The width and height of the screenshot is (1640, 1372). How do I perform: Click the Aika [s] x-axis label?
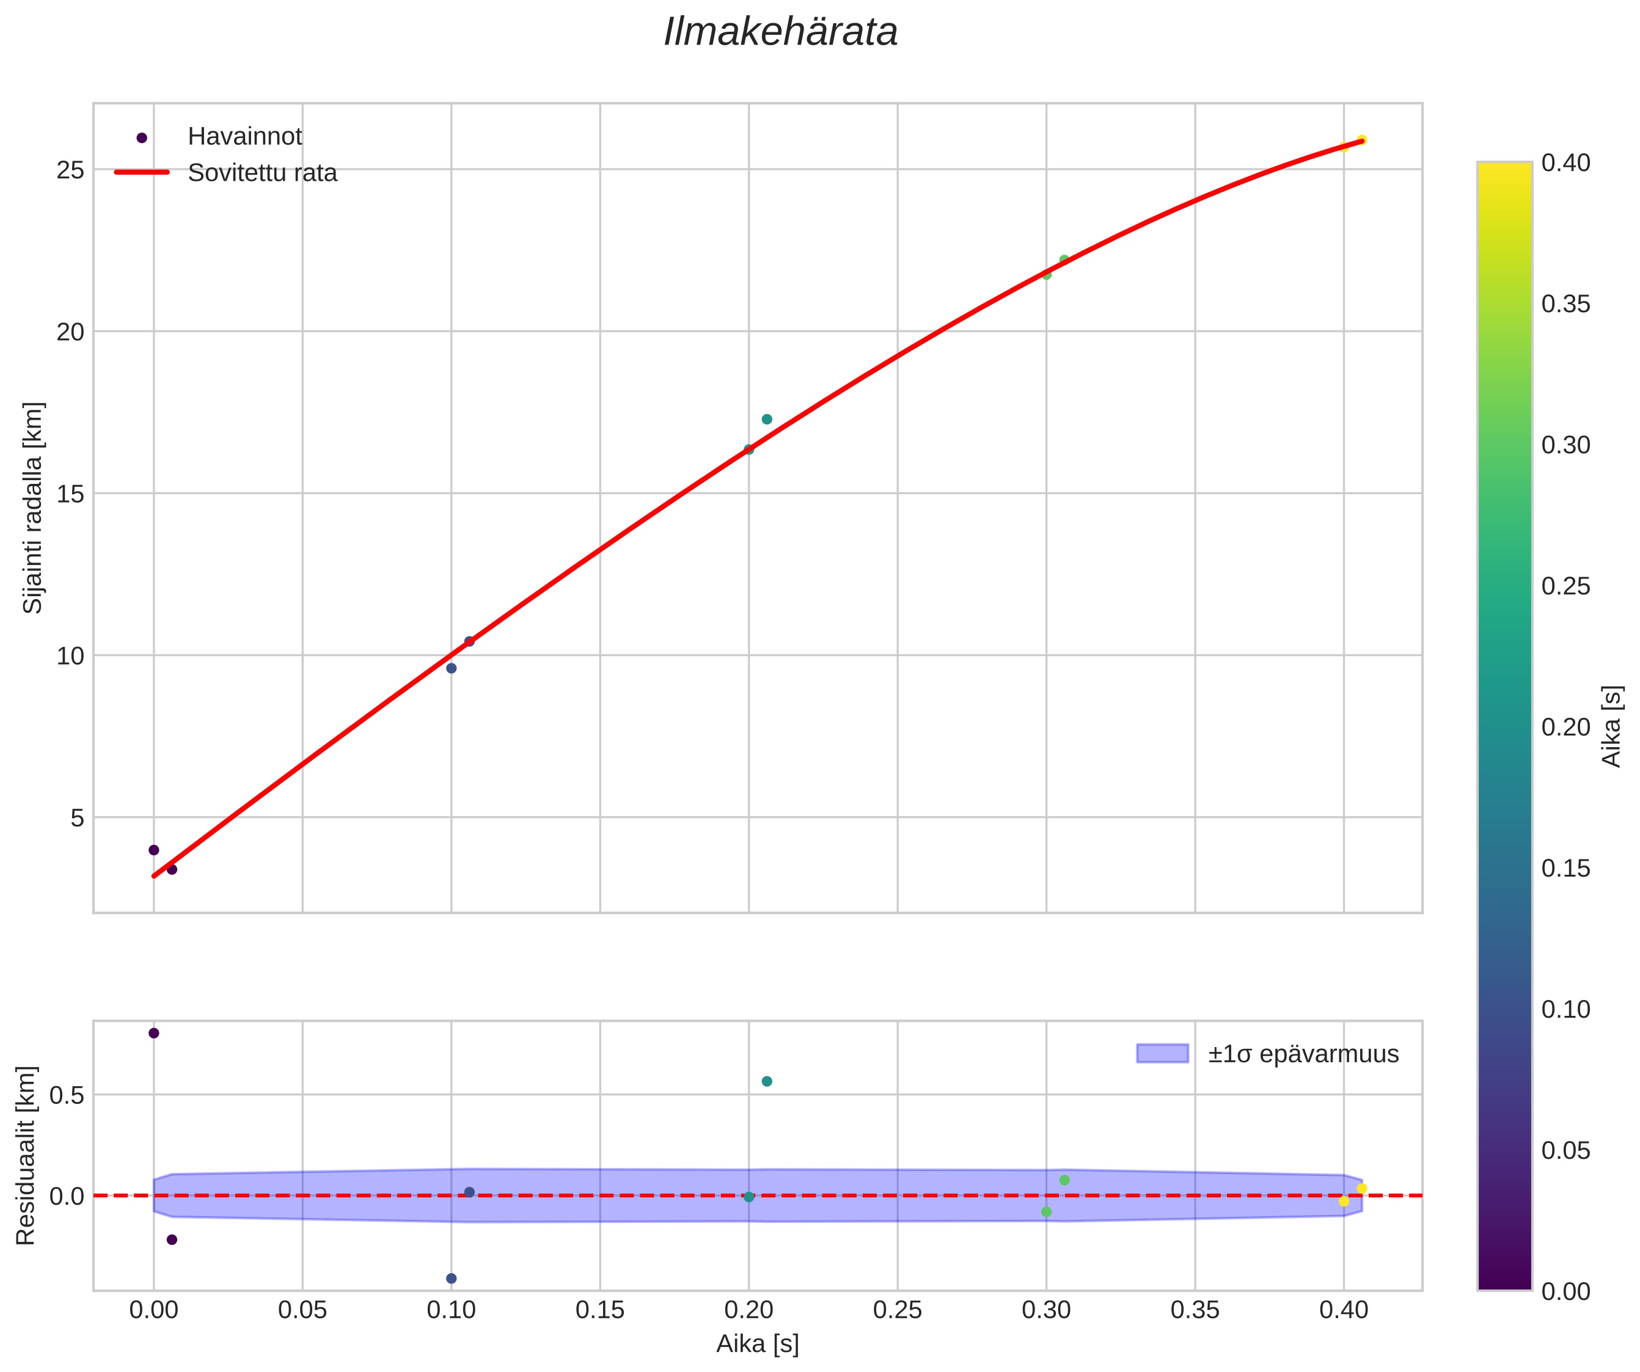point(758,1344)
